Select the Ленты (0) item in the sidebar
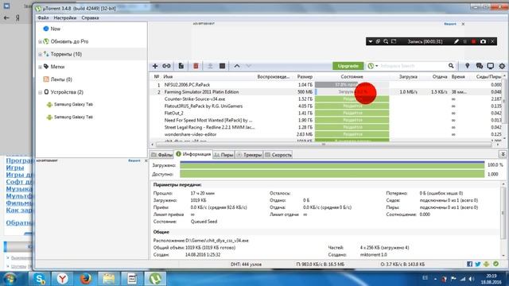This screenshot has width=509, height=286. click(x=61, y=79)
